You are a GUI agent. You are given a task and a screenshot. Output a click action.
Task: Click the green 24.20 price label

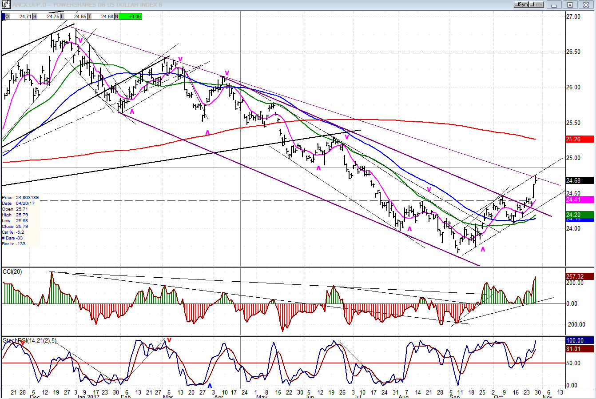coord(580,215)
